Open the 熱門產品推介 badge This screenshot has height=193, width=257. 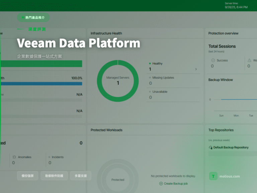pos(33,17)
